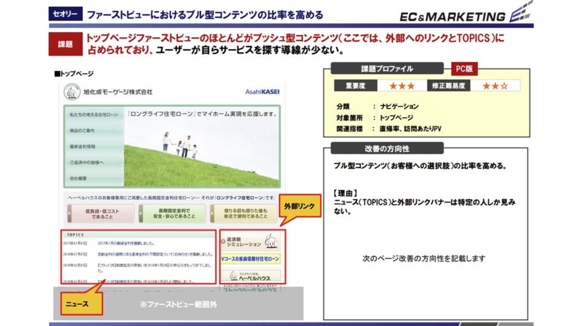Click the arrow tab on 借りる前も借りた後も button
Screen dimensions: 580x326
212,214
